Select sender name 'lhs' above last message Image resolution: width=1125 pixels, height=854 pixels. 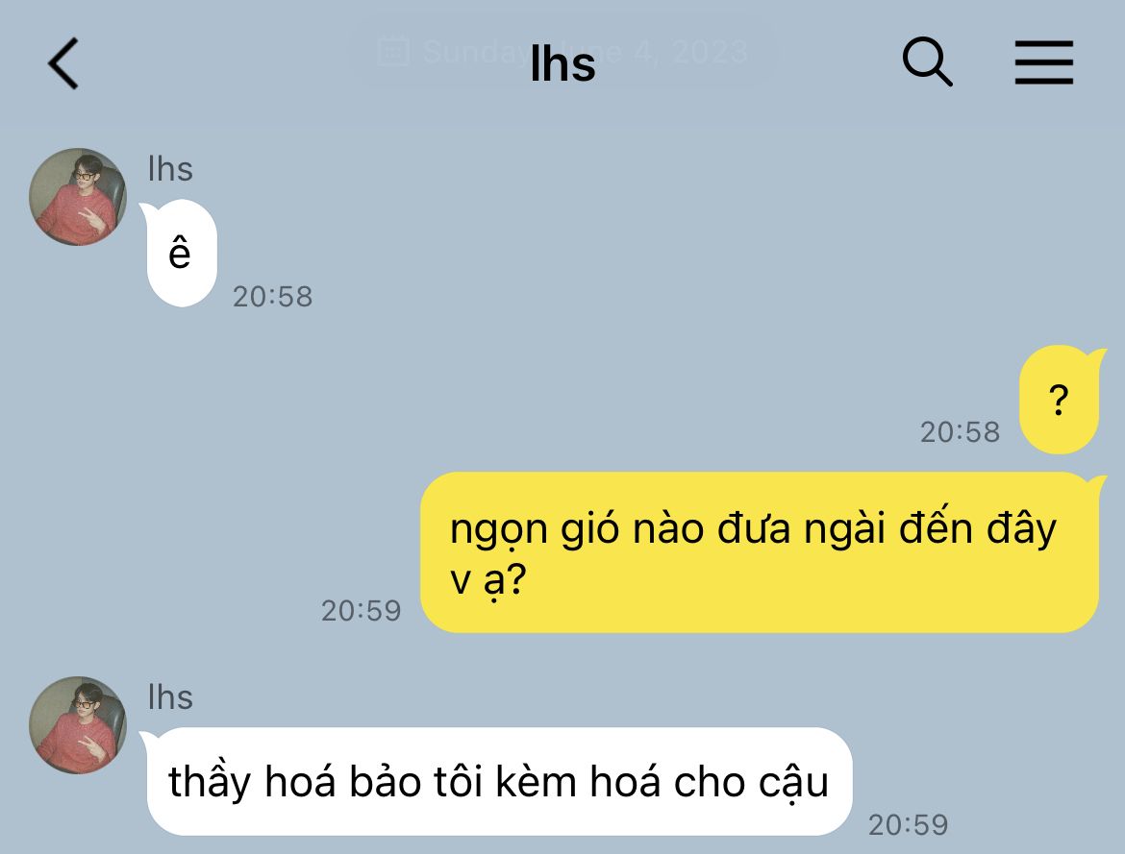point(170,697)
